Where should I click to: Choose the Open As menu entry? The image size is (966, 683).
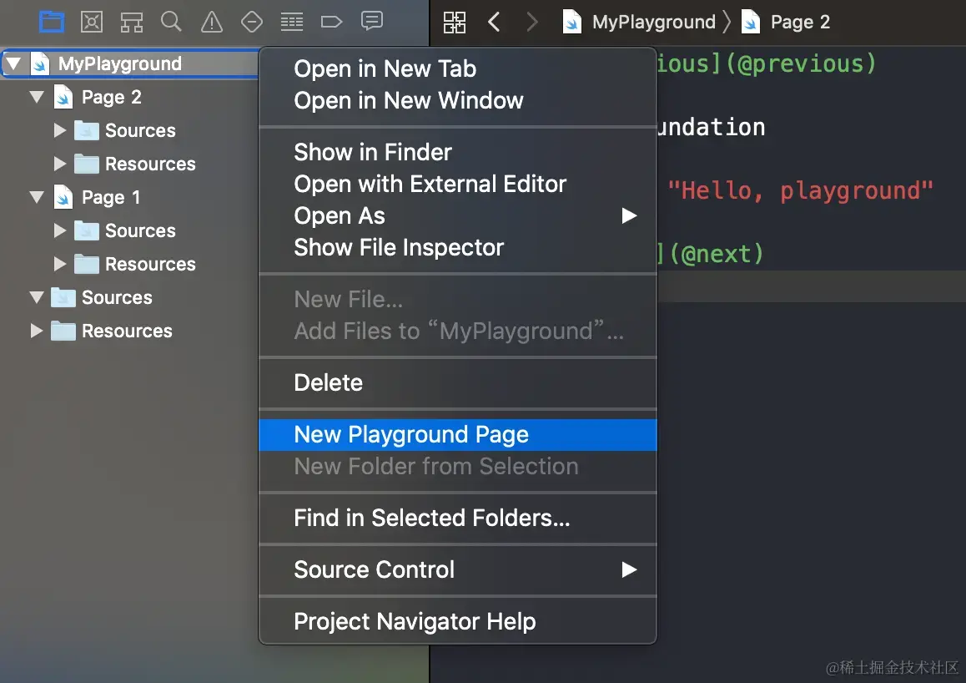pyautogui.click(x=458, y=215)
